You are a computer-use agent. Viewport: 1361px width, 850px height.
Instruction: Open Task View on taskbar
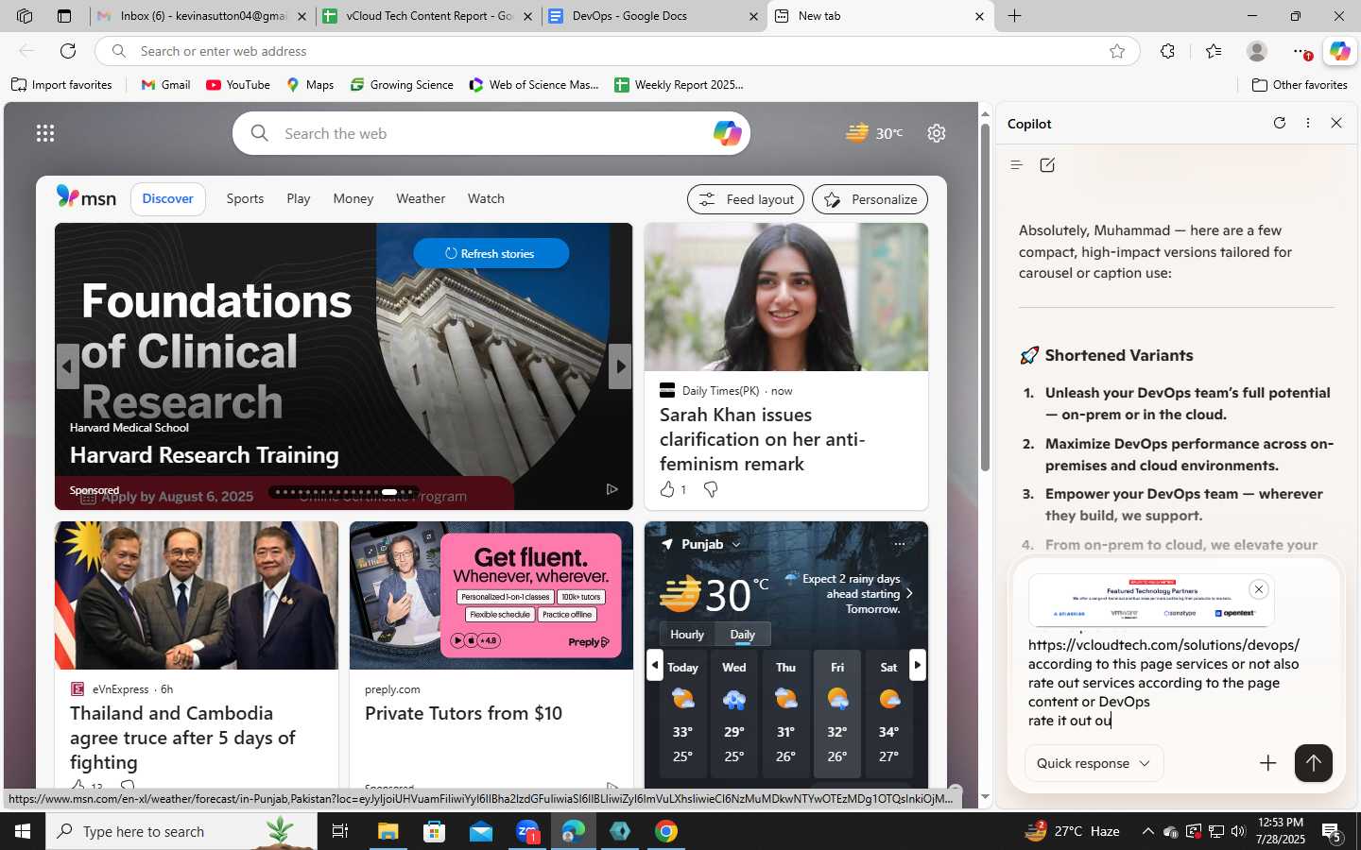click(339, 831)
